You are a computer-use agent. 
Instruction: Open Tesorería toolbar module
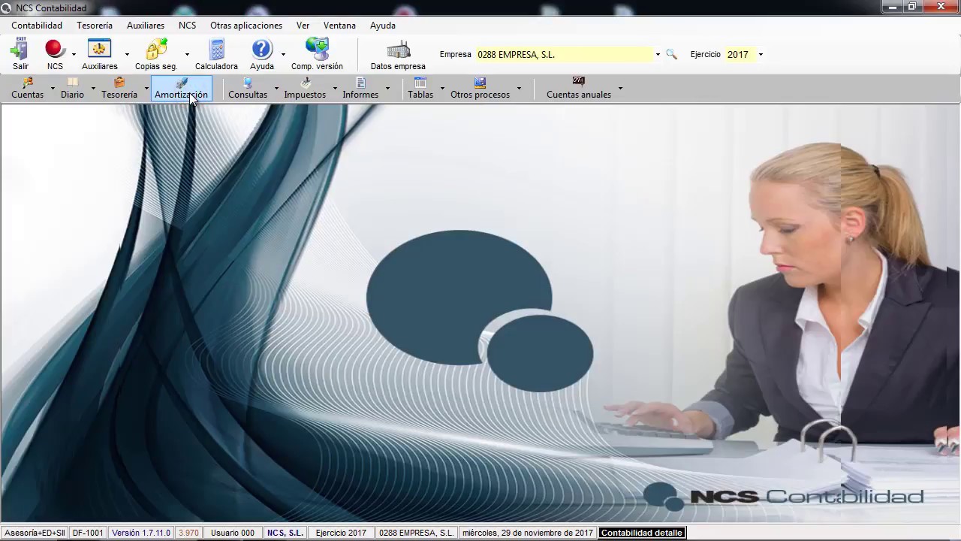click(119, 89)
